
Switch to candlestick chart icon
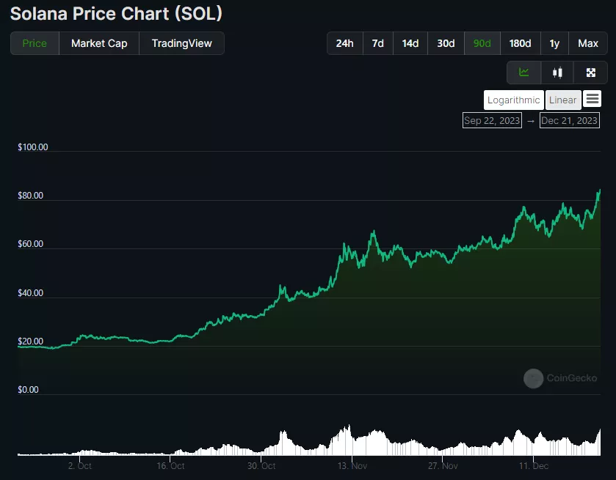click(557, 73)
